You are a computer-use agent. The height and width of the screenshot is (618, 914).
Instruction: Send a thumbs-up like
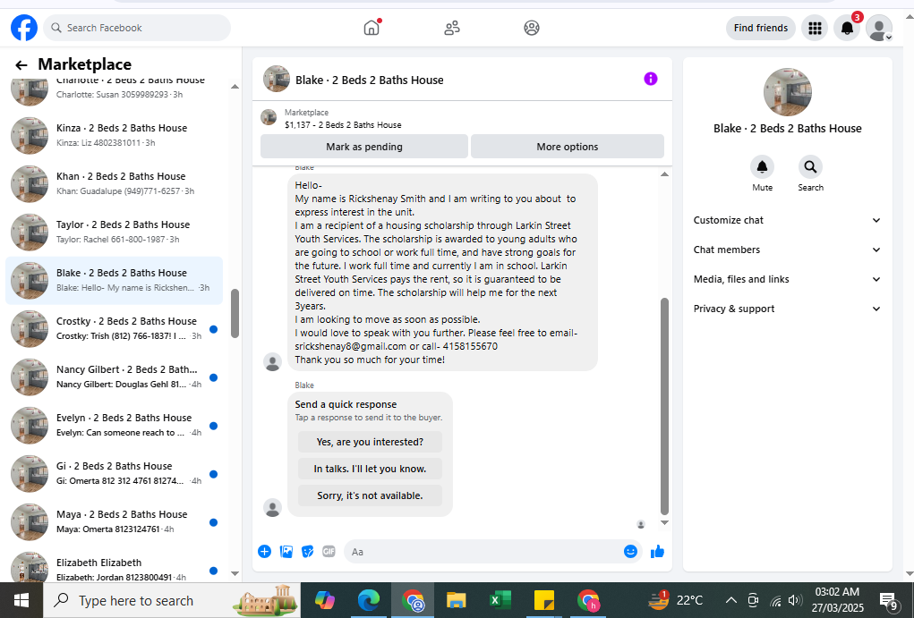tap(657, 552)
